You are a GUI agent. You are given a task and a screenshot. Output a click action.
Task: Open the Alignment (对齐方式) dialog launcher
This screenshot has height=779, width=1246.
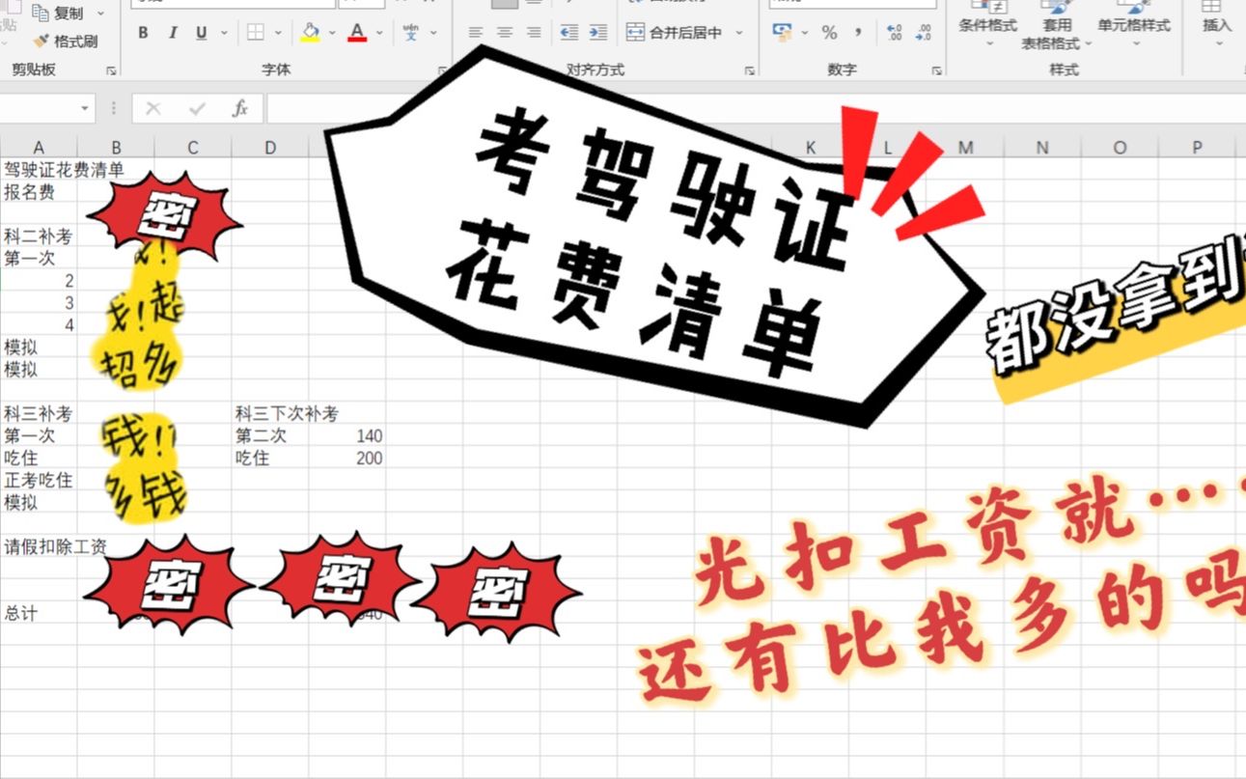(750, 70)
